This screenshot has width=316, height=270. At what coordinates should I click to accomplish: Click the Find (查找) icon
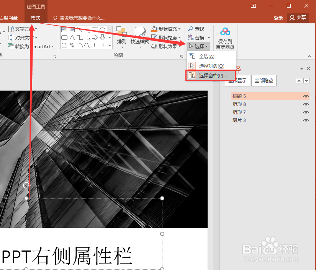(x=198, y=28)
